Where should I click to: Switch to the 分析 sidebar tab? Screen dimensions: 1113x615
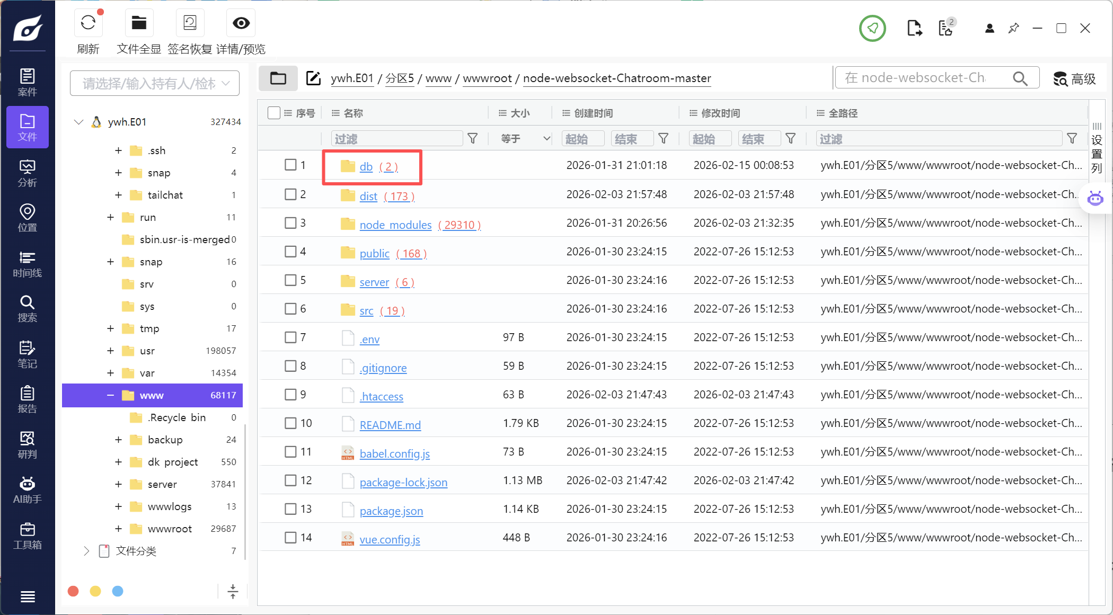tap(28, 174)
